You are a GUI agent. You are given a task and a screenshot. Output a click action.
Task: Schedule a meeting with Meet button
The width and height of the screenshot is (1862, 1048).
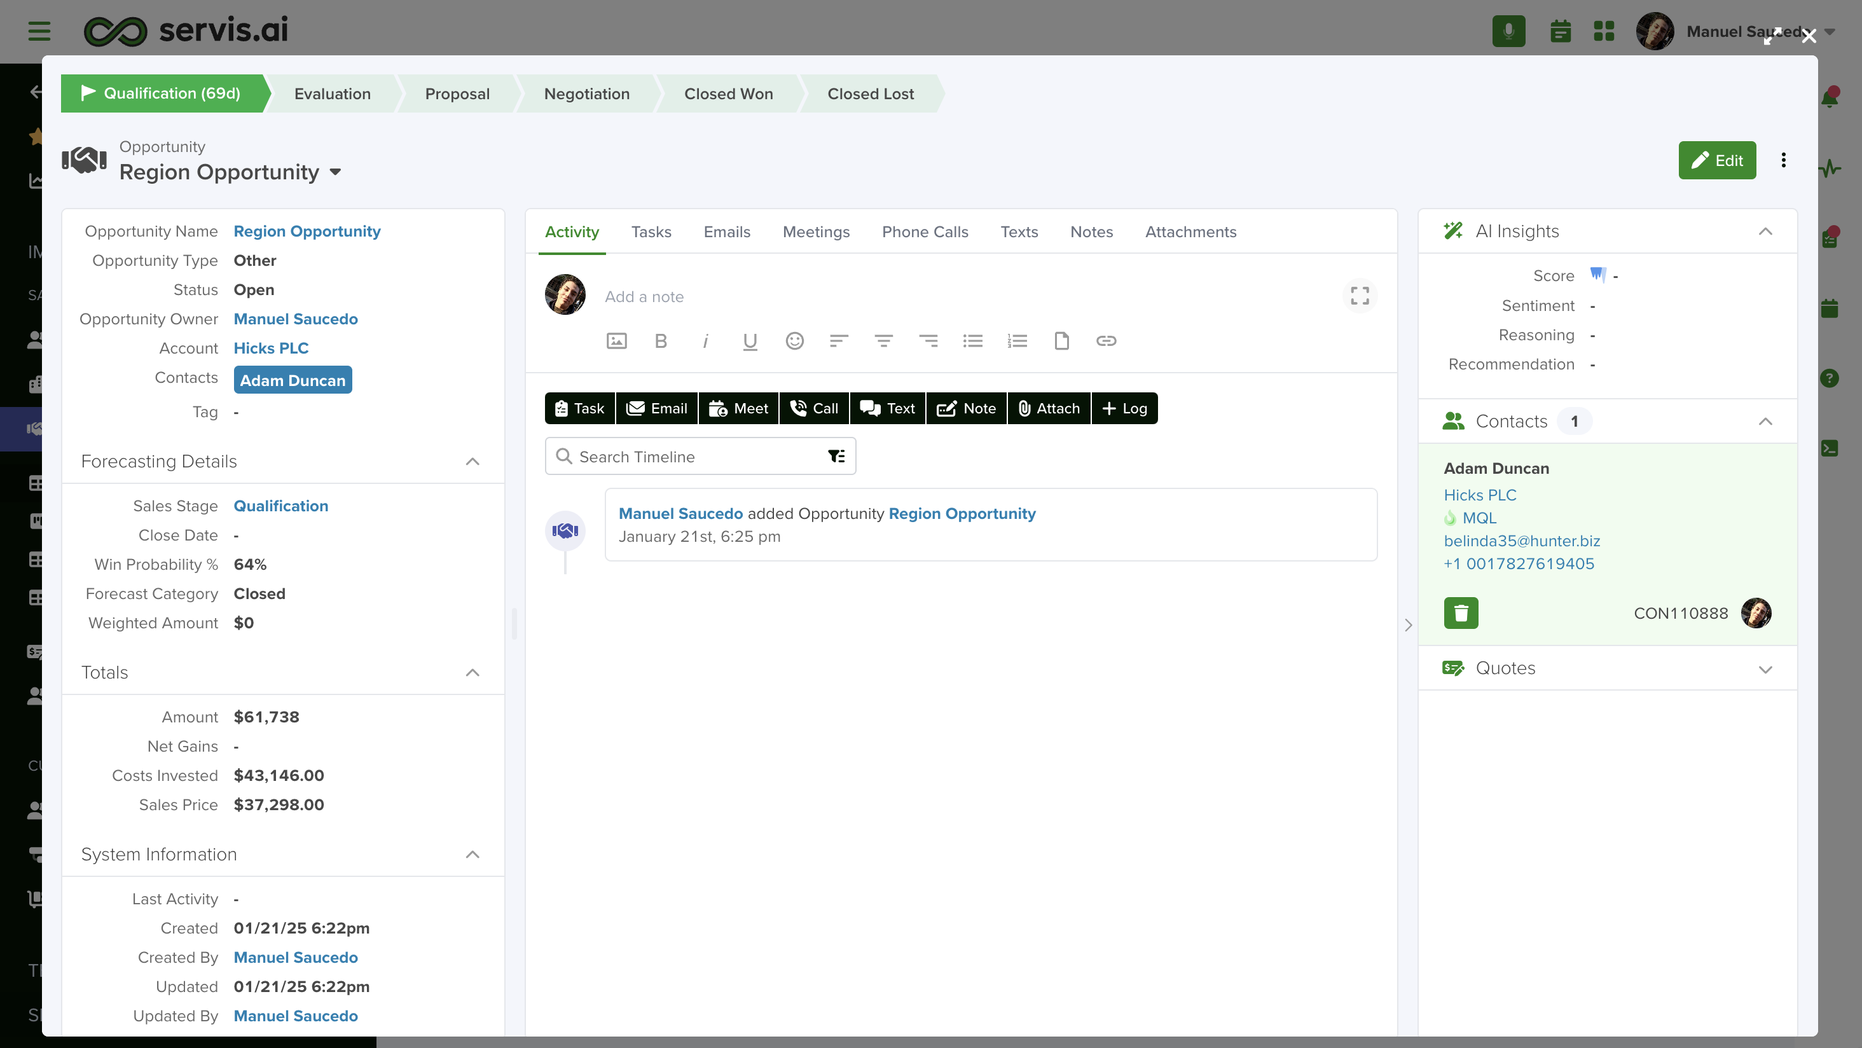[738, 408]
